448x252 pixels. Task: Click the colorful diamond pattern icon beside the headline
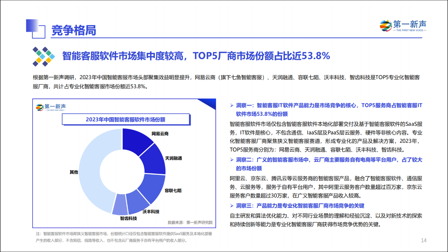(x=44, y=56)
